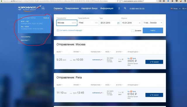Screen dimensions: 187x107
Task: Open the 'Информация' menu
Action: pos(107,8)
